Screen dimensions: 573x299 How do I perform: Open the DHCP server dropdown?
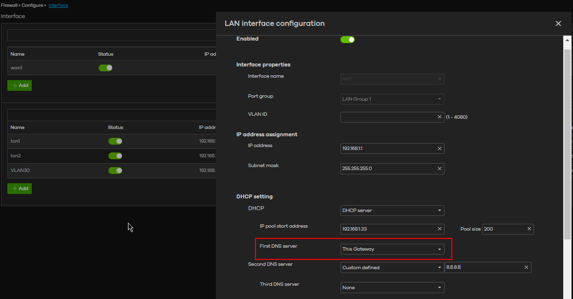392,210
